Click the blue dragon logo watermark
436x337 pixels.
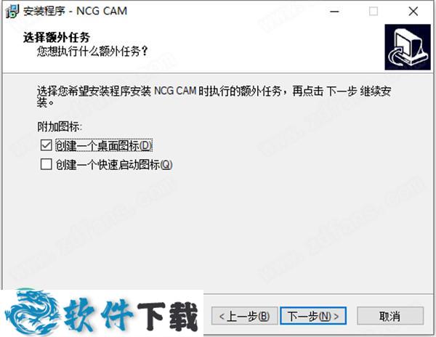pos(32,312)
